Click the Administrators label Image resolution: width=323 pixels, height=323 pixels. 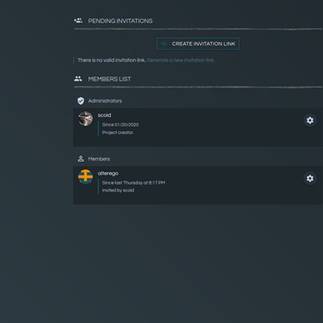105,101
